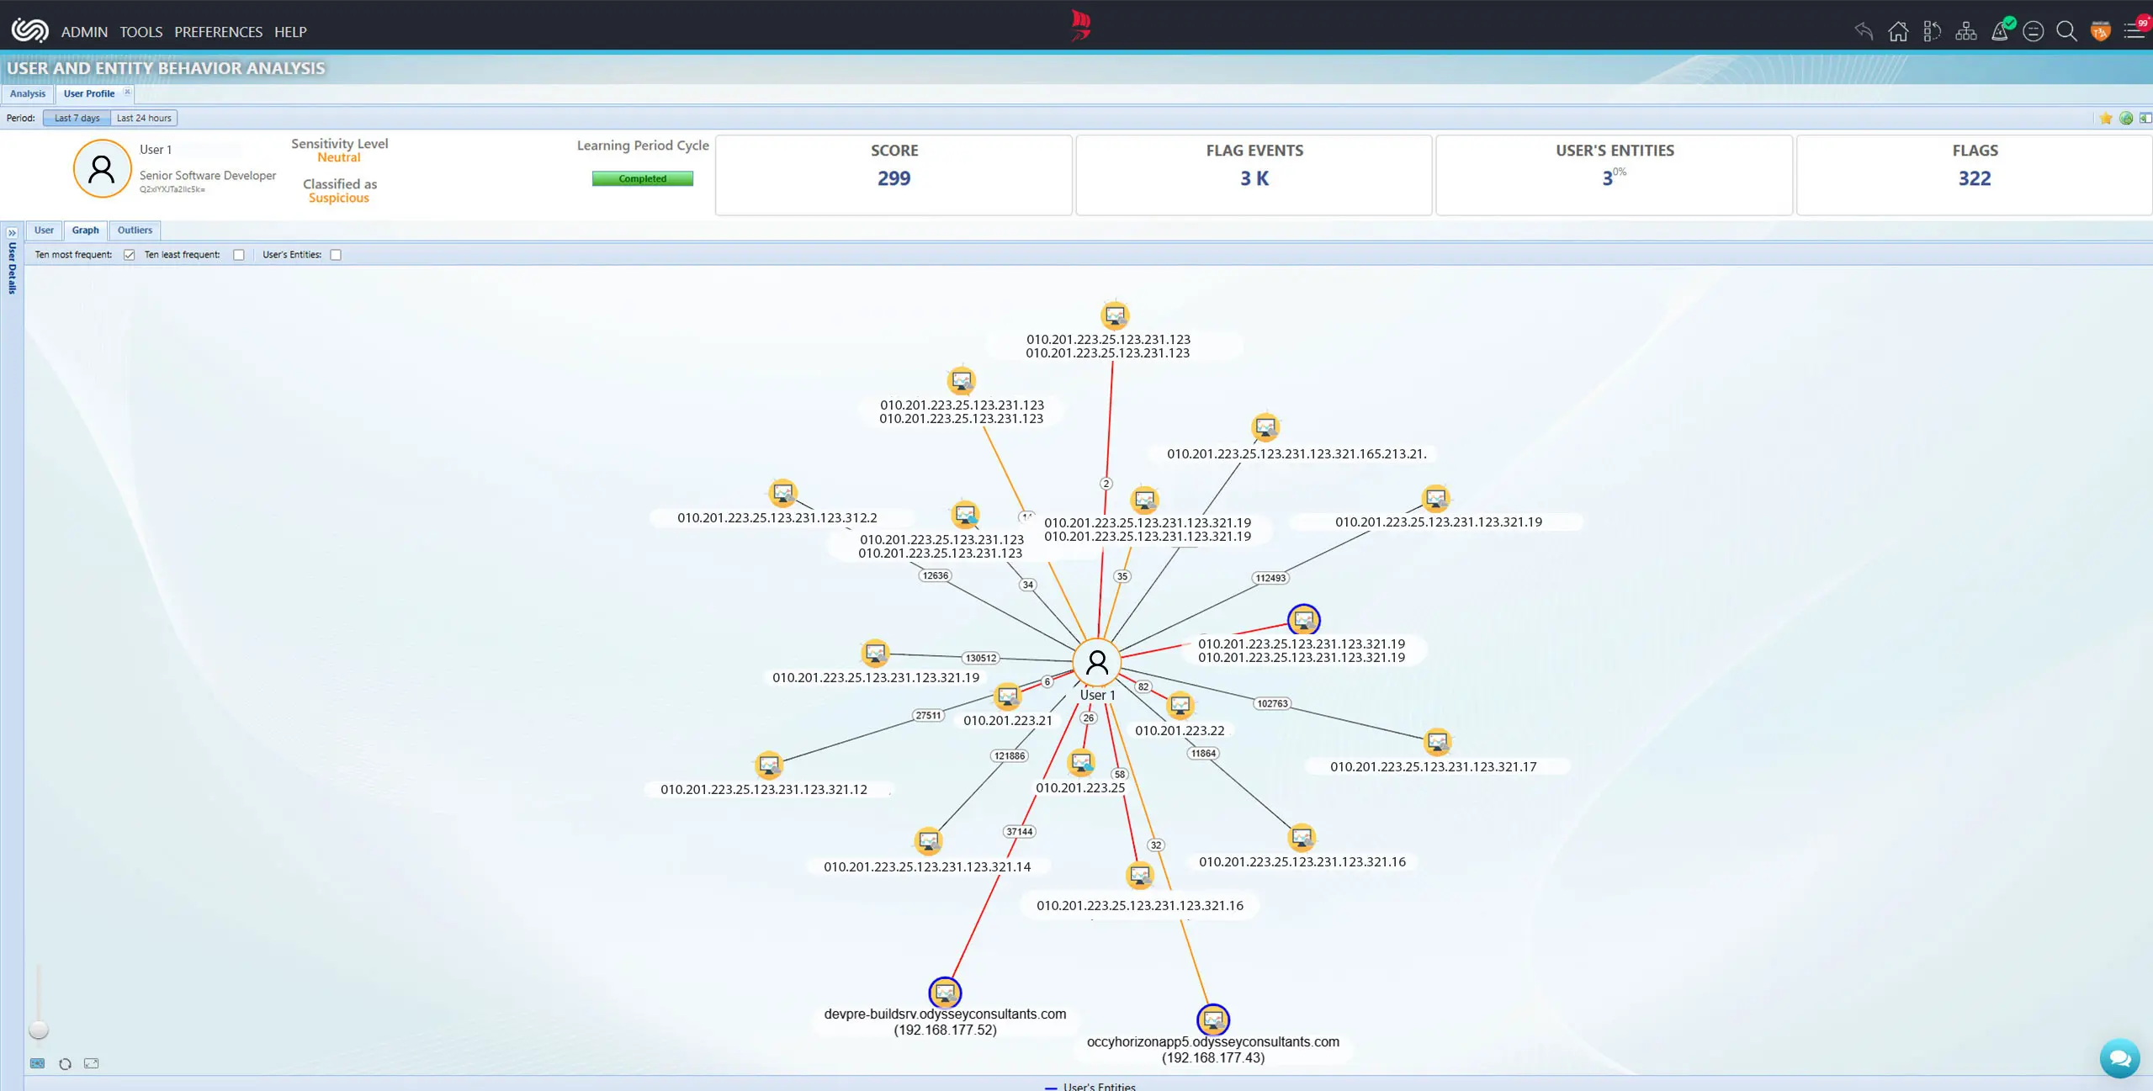This screenshot has width=2153, height=1091.
Task: Click the fit-to-screen icon below the graph
Action: point(91,1062)
